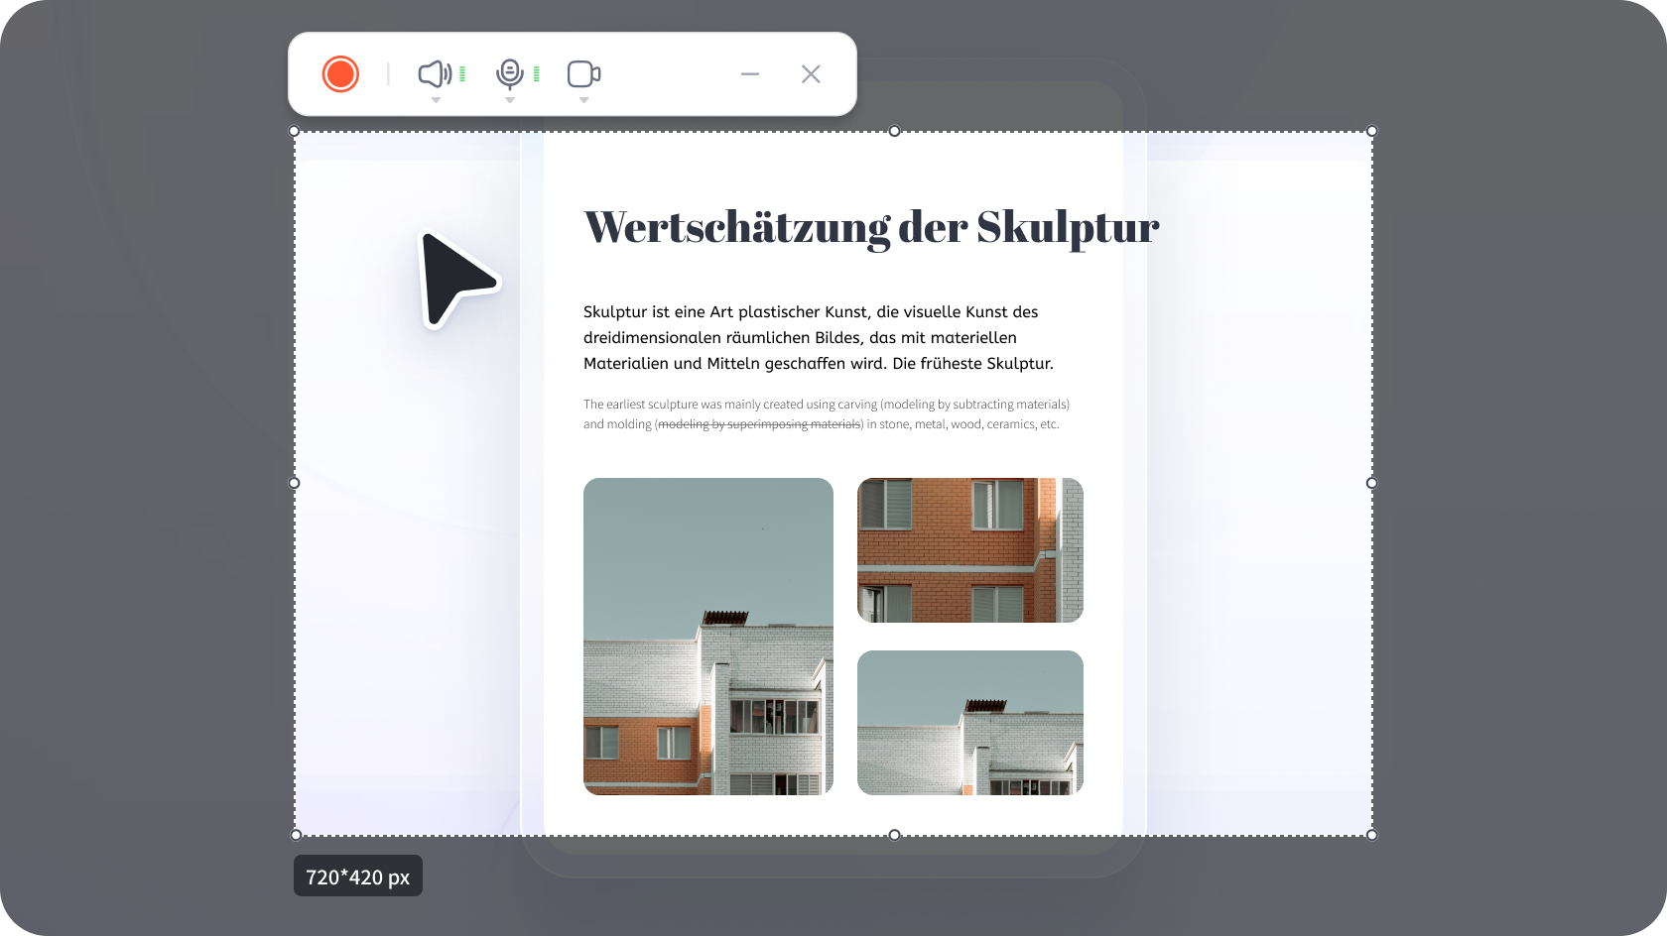Open webcam options dropdown arrow
The height and width of the screenshot is (936, 1667).
point(583,100)
